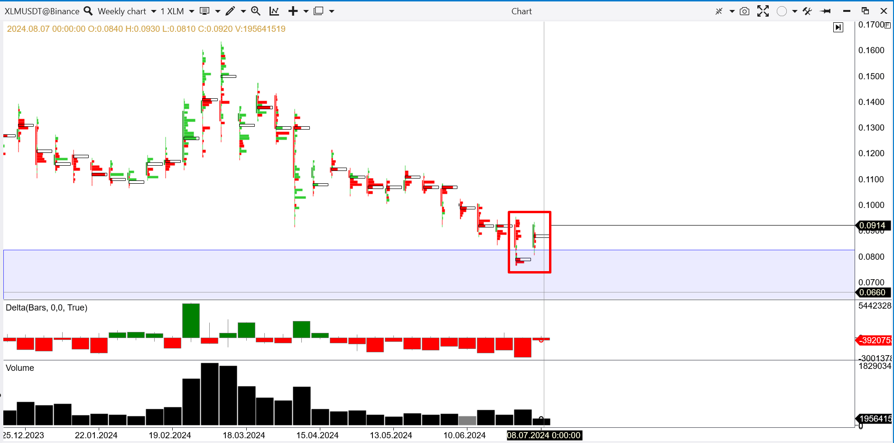This screenshot has height=443, width=894.
Task: Click the circle color link icon
Action: click(x=782, y=11)
